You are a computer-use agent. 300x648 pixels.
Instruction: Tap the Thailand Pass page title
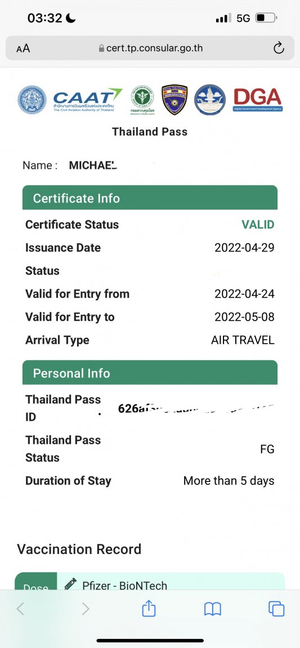pos(150,132)
